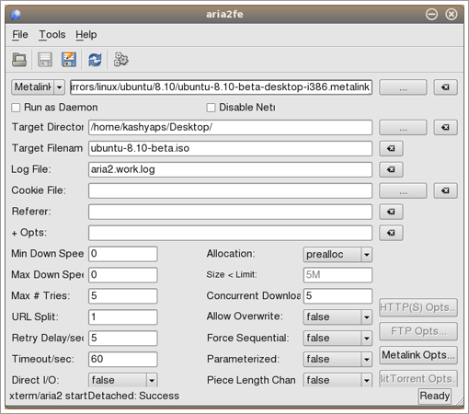Screen dimensions: 469x414
Task: Click the grayed save toolbar icon
Action: click(x=45, y=60)
